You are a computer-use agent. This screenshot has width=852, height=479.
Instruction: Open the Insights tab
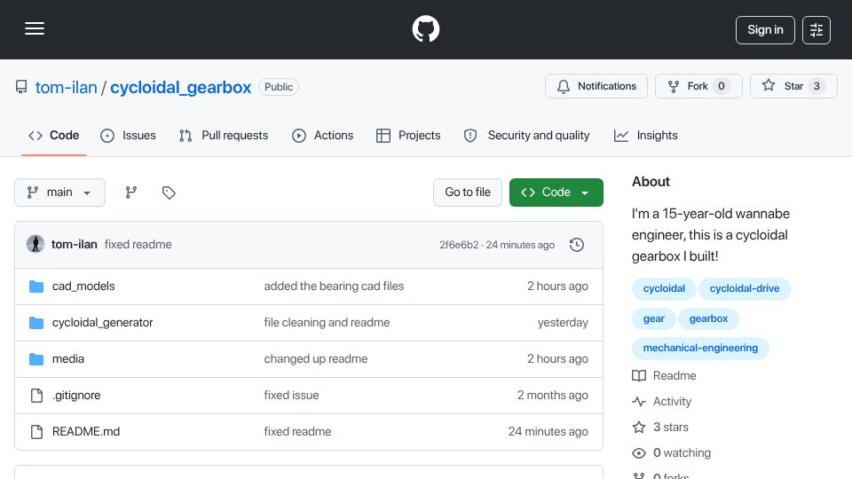pos(645,135)
